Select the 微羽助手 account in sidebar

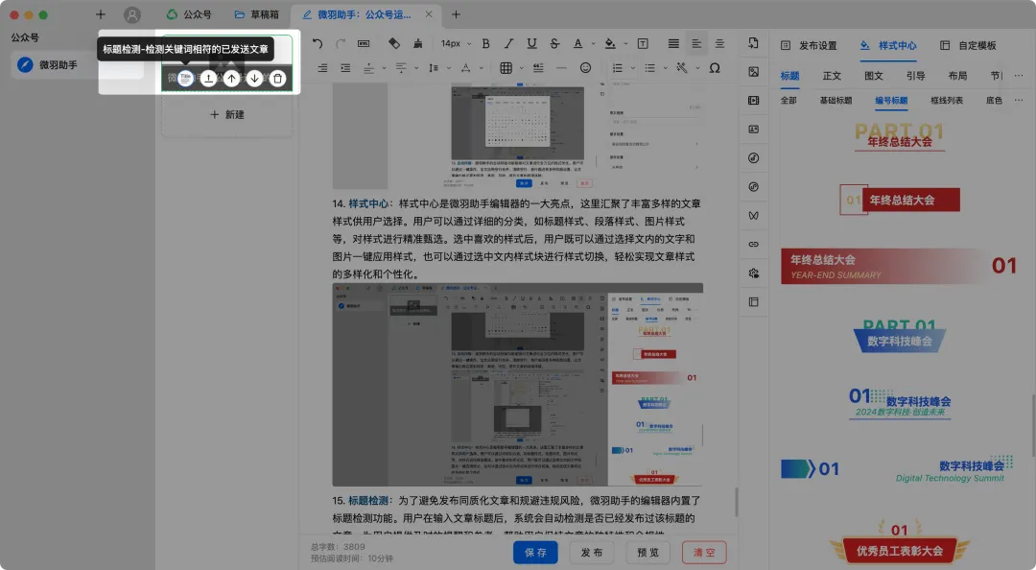[78, 65]
